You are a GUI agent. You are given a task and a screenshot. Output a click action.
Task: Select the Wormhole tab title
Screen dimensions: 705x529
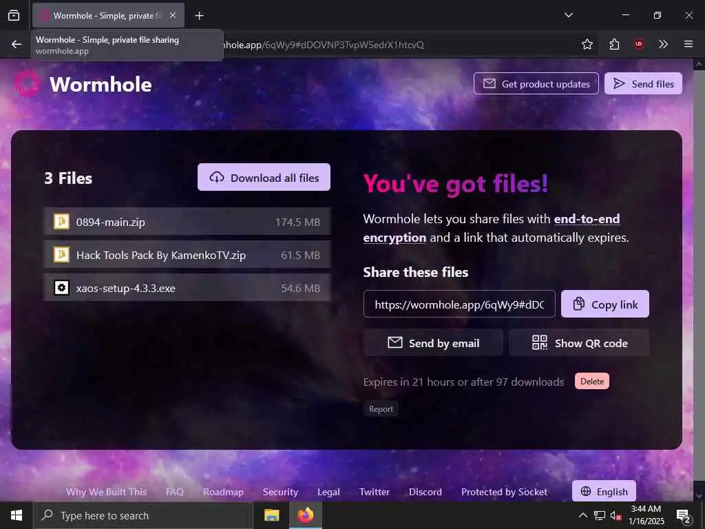pos(107,16)
